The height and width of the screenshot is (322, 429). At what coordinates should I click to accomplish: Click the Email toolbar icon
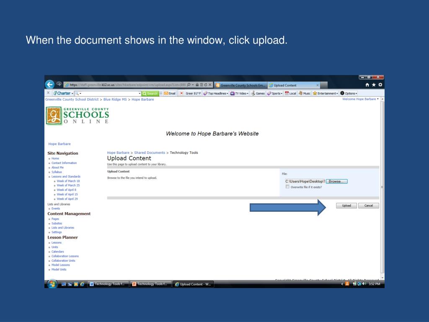[170, 93]
